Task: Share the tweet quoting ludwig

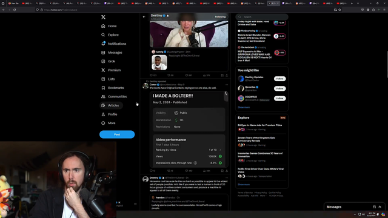Action: click(227, 75)
